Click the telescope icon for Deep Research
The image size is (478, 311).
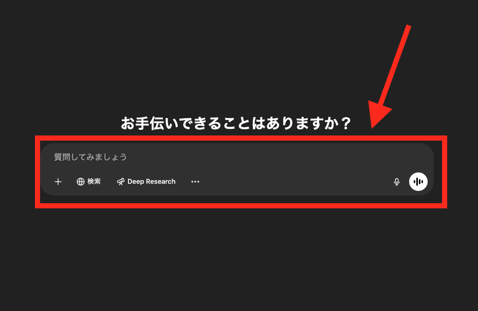tap(120, 181)
